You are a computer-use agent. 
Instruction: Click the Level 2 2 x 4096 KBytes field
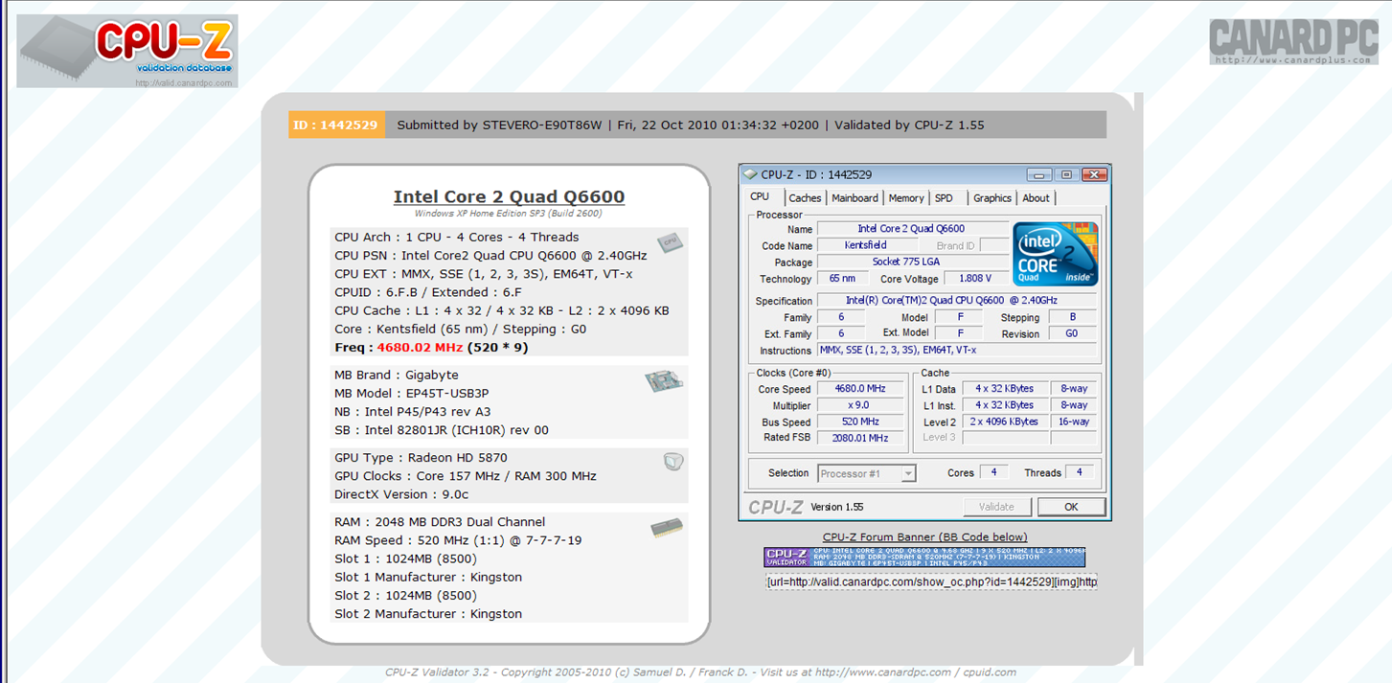(x=1004, y=421)
